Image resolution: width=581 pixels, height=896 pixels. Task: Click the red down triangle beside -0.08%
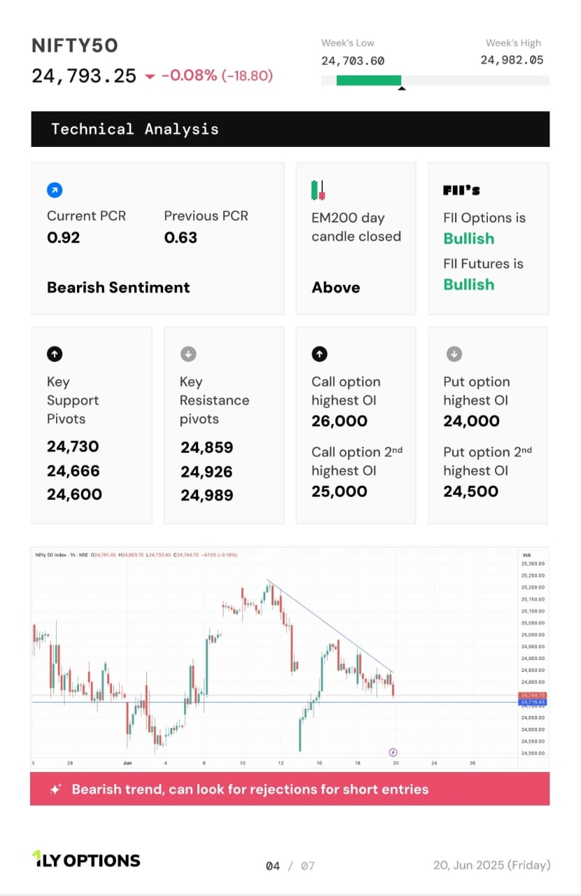pyautogui.click(x=150, y=76)
